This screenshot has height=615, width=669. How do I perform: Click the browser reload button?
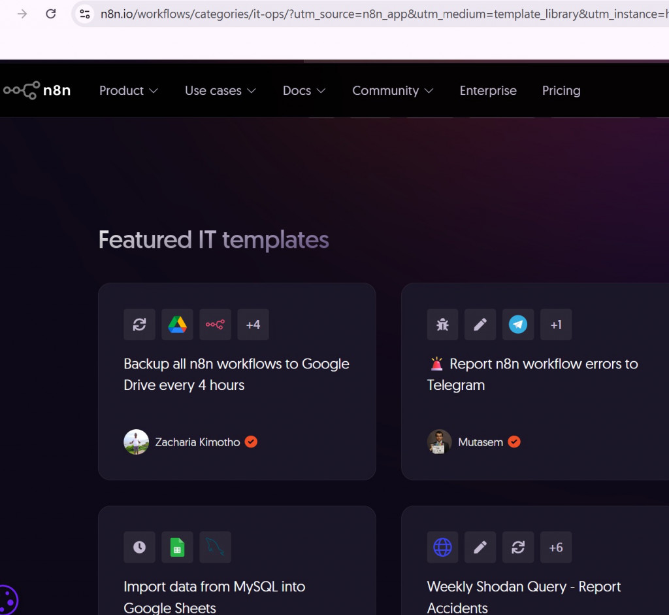point(51,14)
